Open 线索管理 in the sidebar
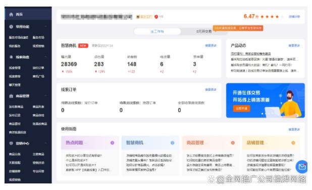This screenshot has width=312, height=190. [x=15, y=68]
